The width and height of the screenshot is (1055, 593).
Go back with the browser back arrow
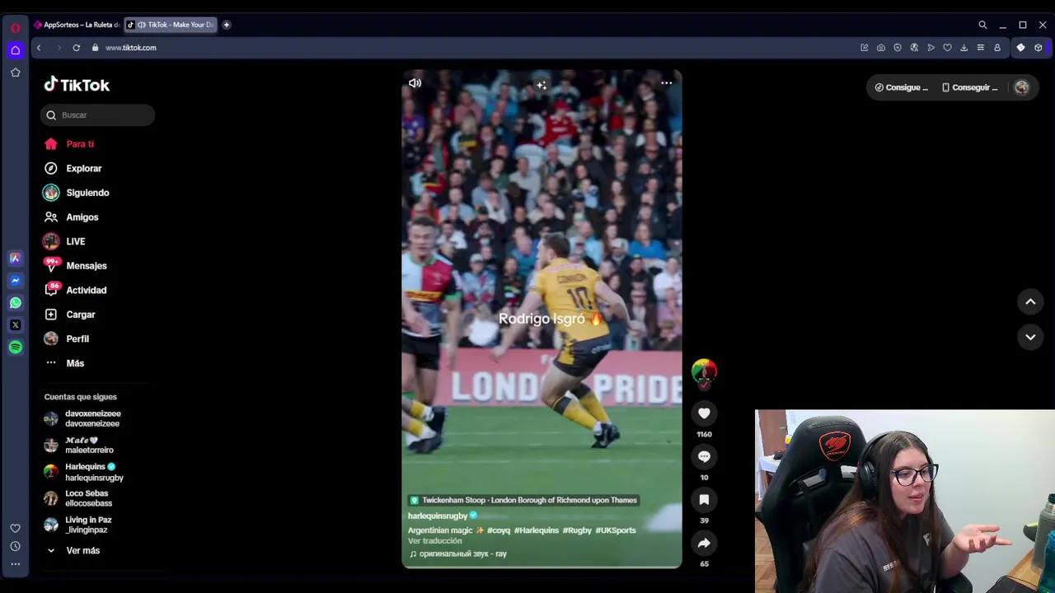(38, 48)
